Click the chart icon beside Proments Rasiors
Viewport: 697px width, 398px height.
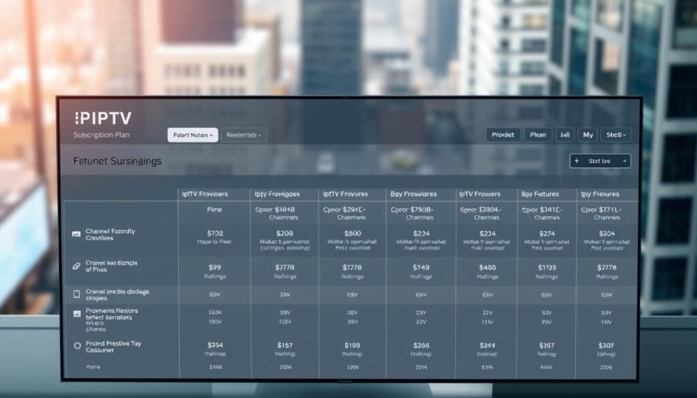tap(76, 314)
